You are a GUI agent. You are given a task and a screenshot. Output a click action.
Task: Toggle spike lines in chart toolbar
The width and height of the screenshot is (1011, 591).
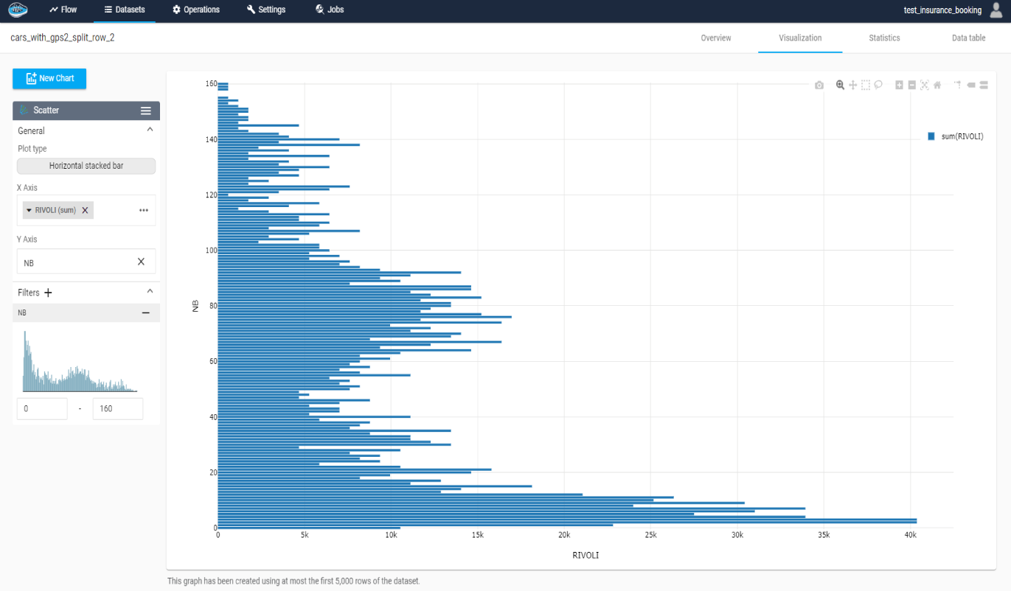coord(957,85)
